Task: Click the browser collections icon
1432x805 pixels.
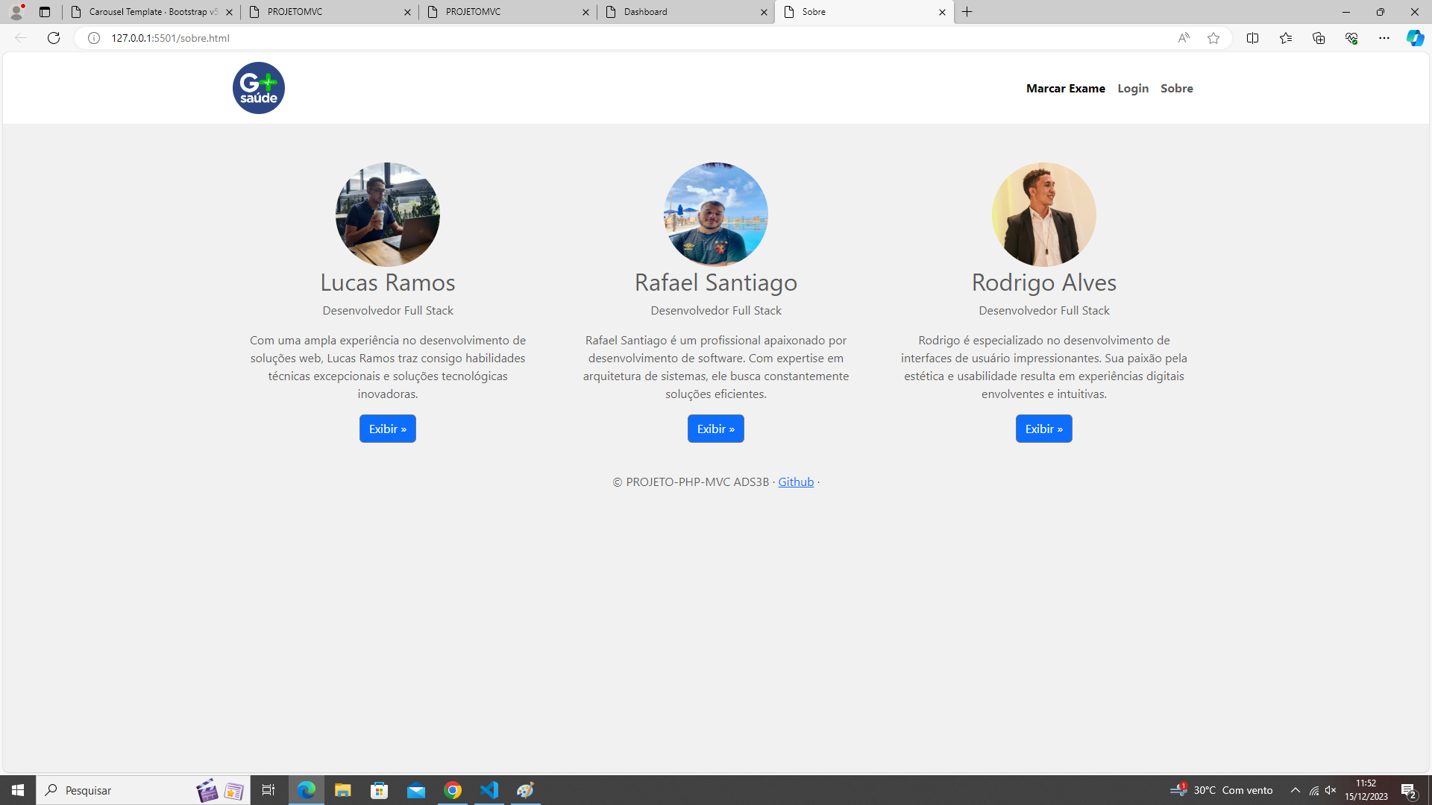Action: [1318, 37]
